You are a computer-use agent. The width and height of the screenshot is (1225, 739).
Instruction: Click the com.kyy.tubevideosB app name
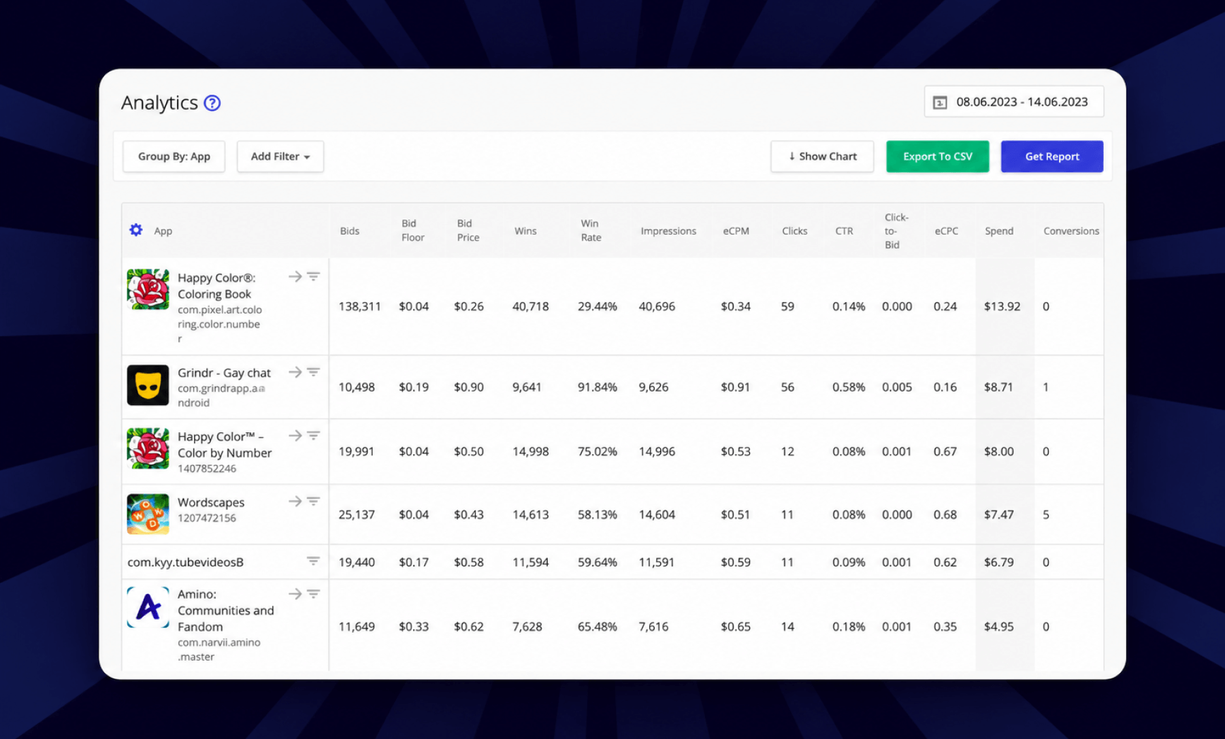click(185, 562)
